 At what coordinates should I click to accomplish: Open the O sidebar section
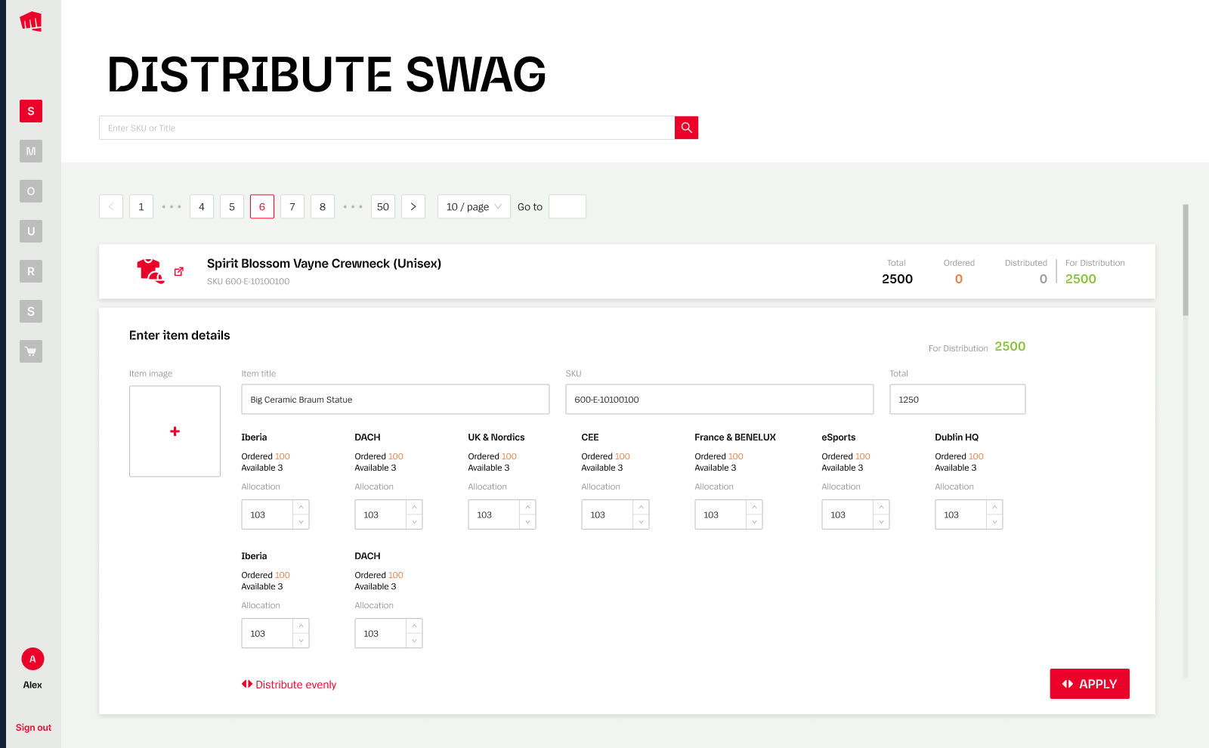31,191
